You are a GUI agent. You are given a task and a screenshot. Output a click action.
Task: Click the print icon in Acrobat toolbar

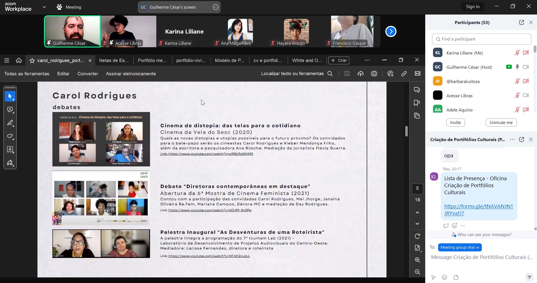374,74
